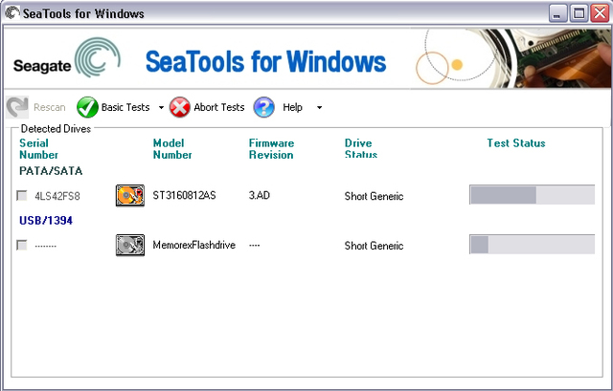Tick the checkbox for drive 4LS42FS8
The width and height of the screenshot is (613, 391).
pyautogui.click(x=22, y=195)
